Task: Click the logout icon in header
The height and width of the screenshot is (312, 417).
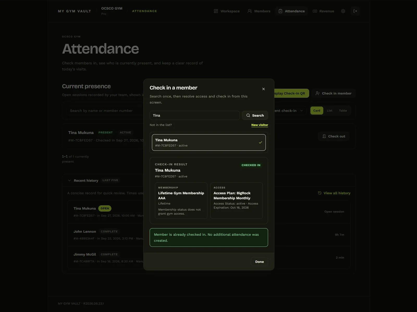Action: 355,11
